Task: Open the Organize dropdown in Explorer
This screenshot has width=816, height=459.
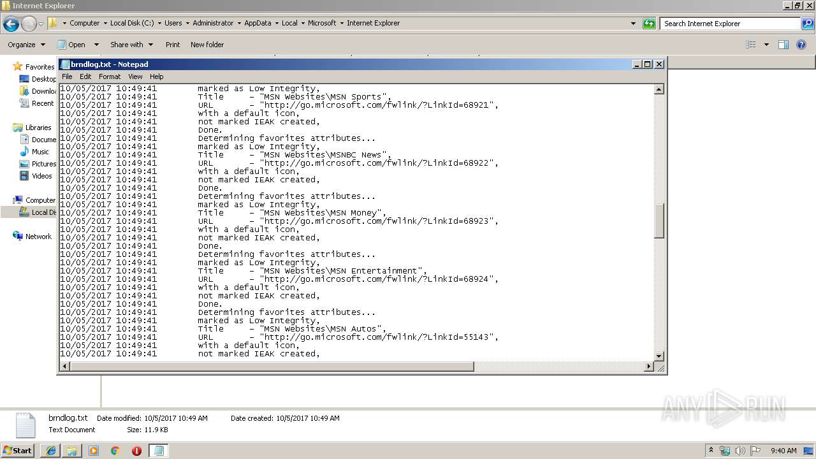Action: [x=26, y=45]
